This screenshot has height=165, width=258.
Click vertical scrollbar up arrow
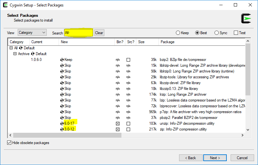point(248,41)
